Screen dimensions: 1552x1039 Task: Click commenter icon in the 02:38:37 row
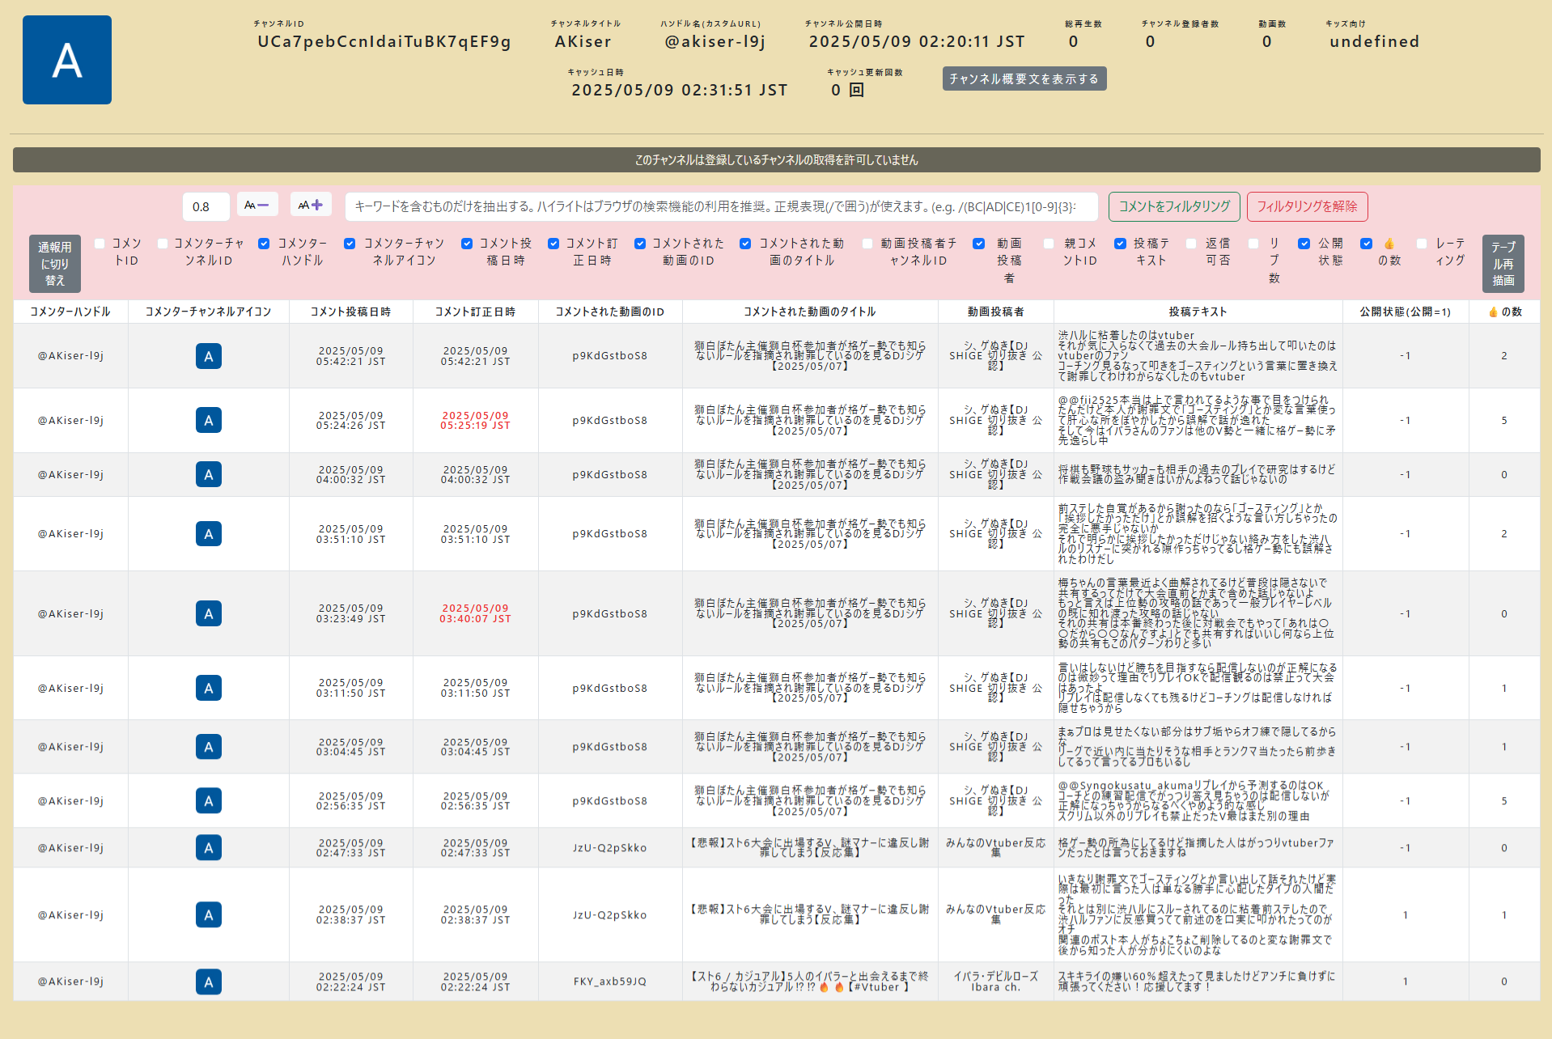209,914
